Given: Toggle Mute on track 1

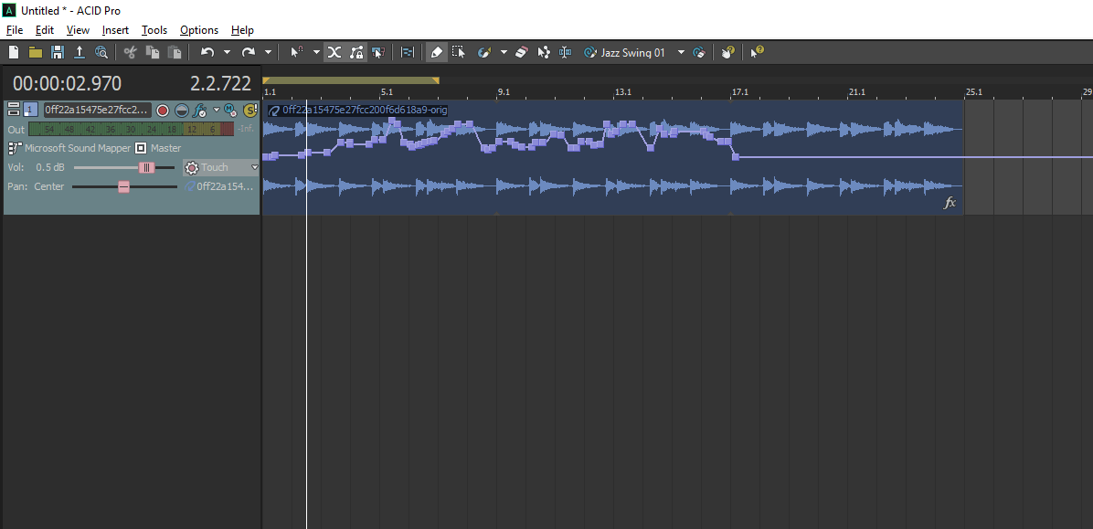Looking at the screenshot, I should pos(231,111).
